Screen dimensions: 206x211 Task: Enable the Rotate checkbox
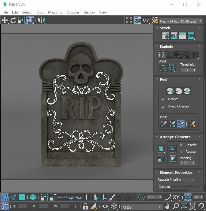pos(181,151)
